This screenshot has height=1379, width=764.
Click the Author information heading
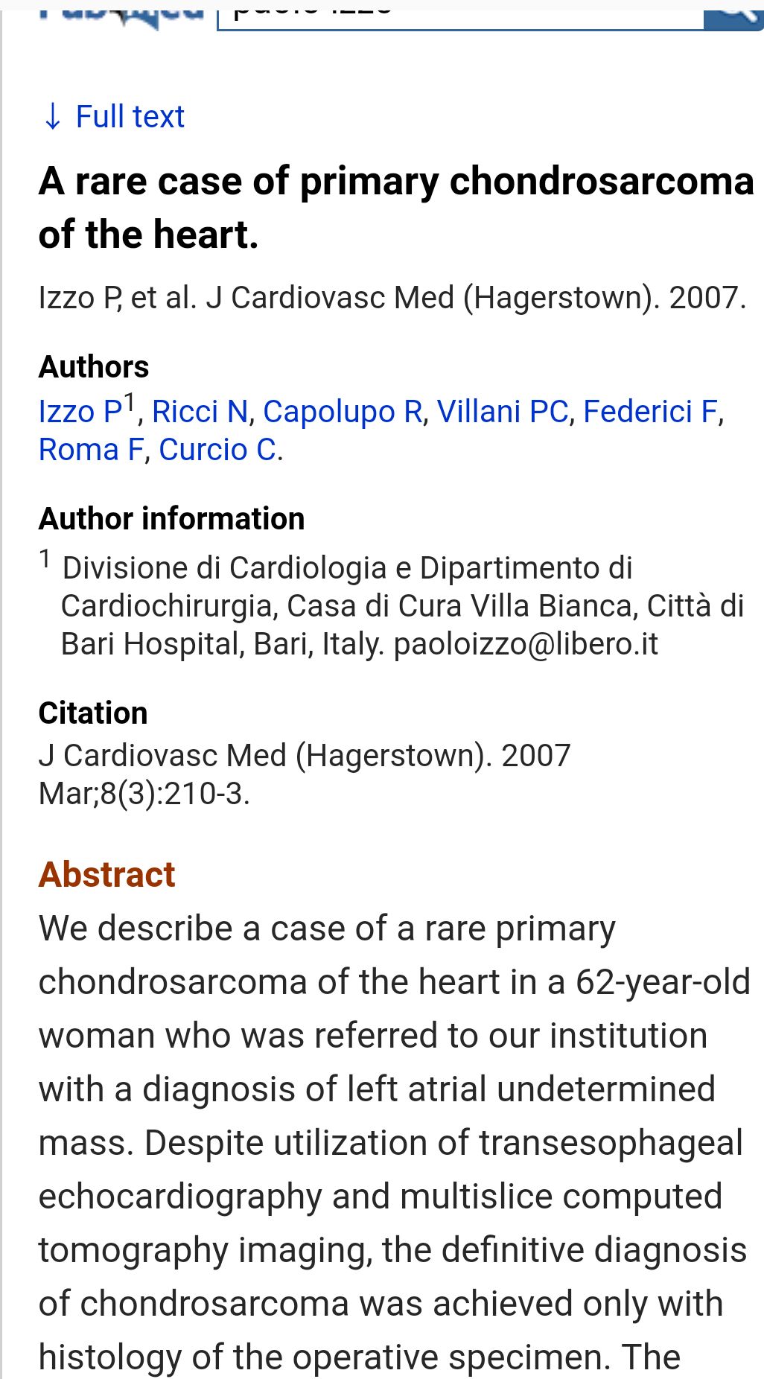171,518
